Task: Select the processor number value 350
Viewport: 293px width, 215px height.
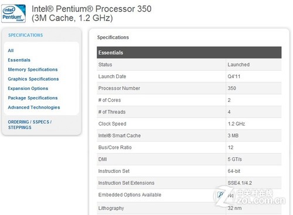Action: coord(232,88)
